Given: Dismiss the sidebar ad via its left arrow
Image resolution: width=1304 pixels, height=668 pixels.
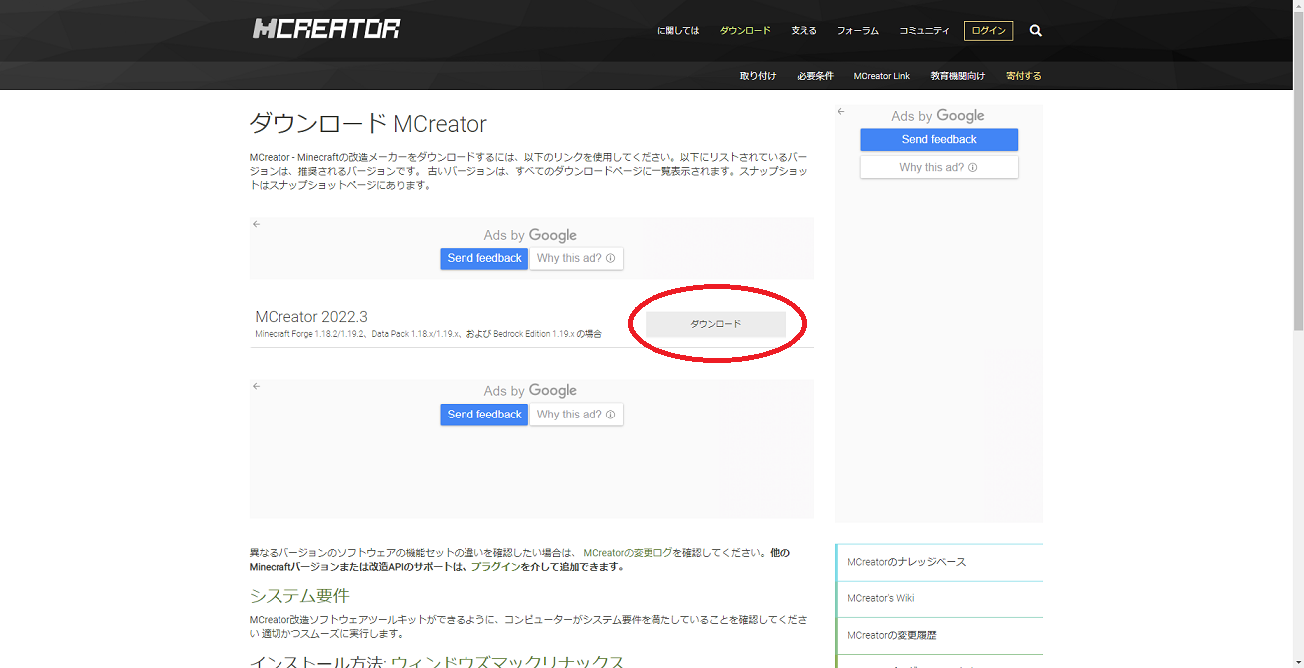Looking at the screenshot, I should (x=841, y=111).
